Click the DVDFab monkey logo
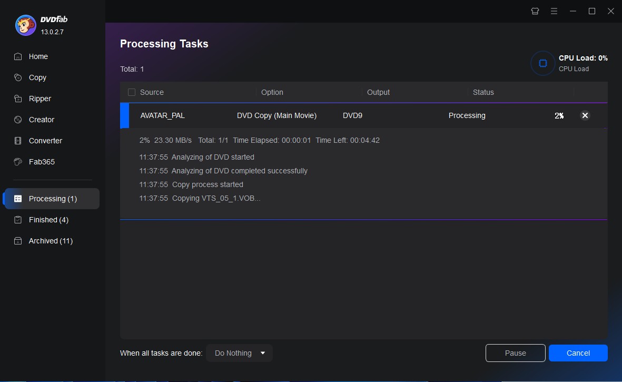The height and width of the screenshot is (382, 622). coord(26,25)
